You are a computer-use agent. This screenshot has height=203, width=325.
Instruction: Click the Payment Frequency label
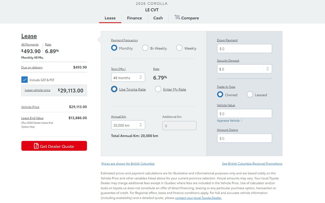tap(124, 40)
